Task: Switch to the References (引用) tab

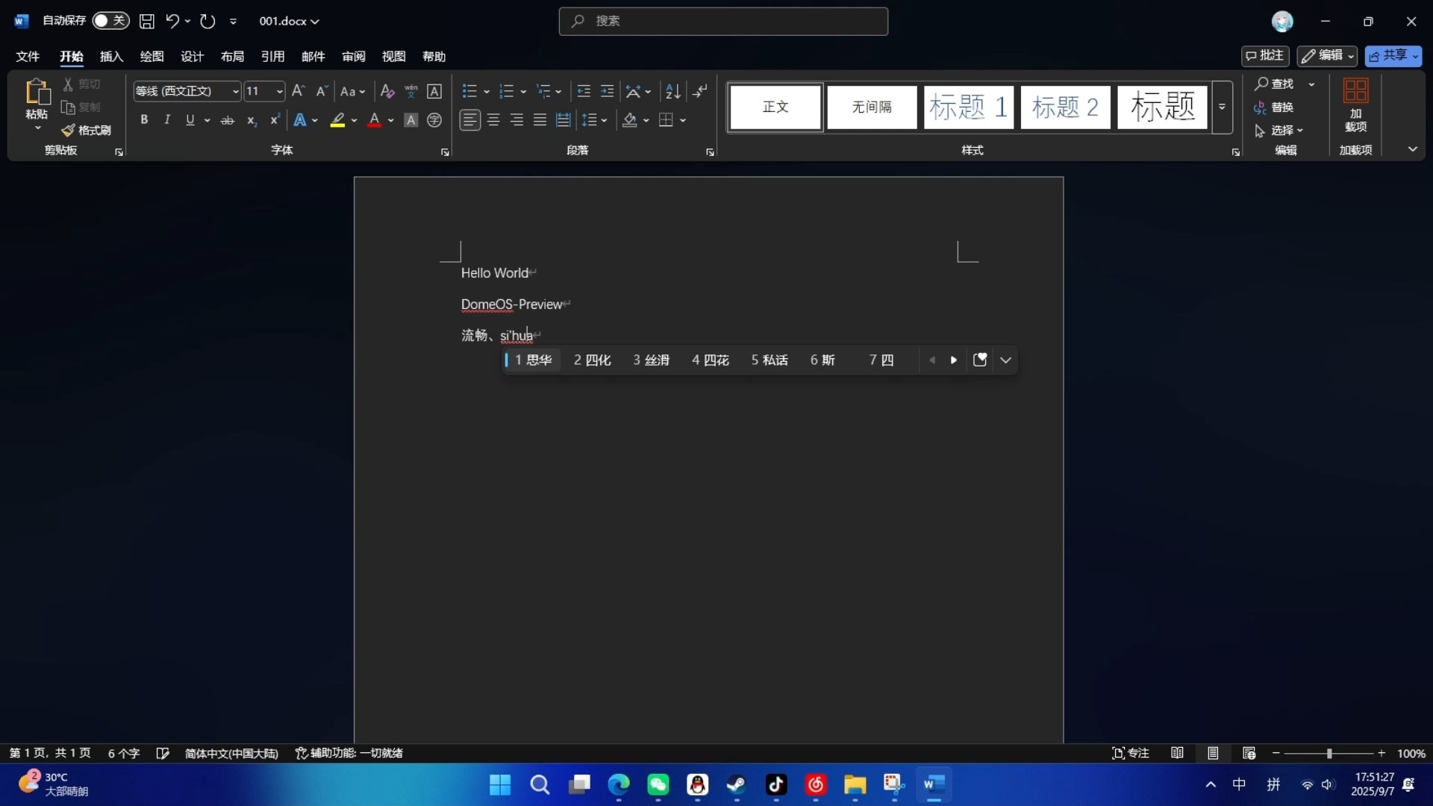Action: tap(272, 56)
